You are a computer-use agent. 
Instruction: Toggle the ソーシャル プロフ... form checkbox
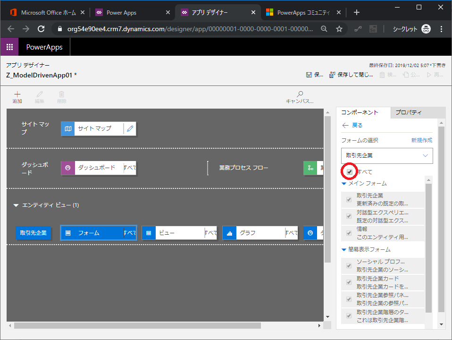coord(349,265)
